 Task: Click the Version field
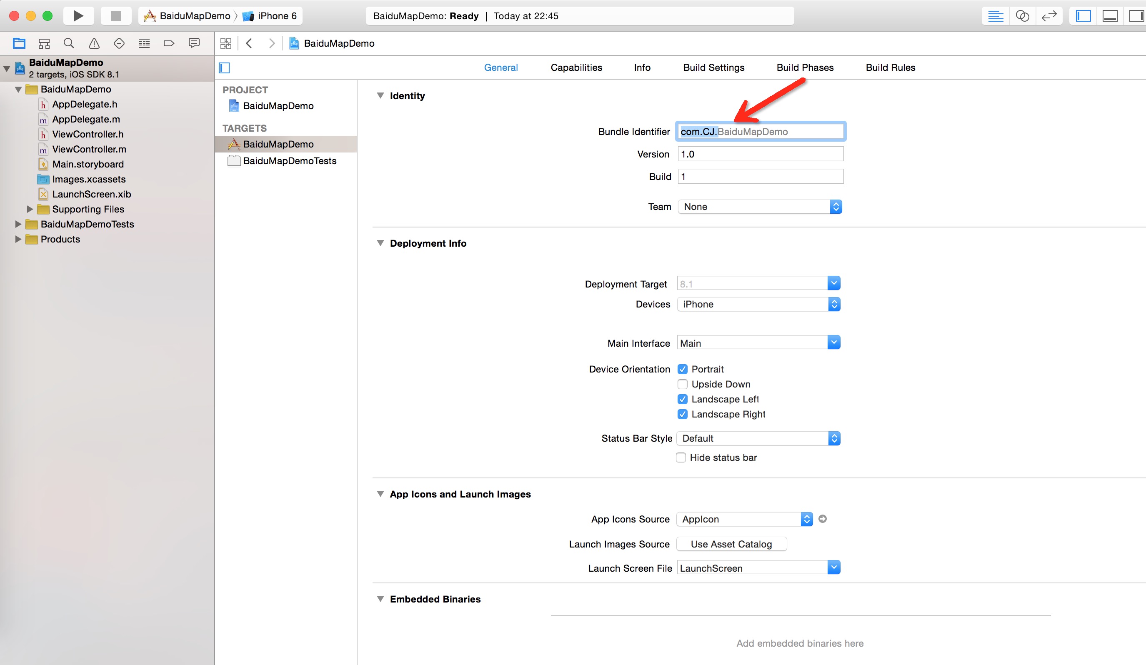click(x=761, y=154)
